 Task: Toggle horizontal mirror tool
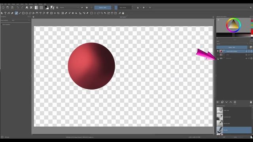(138, 7)
